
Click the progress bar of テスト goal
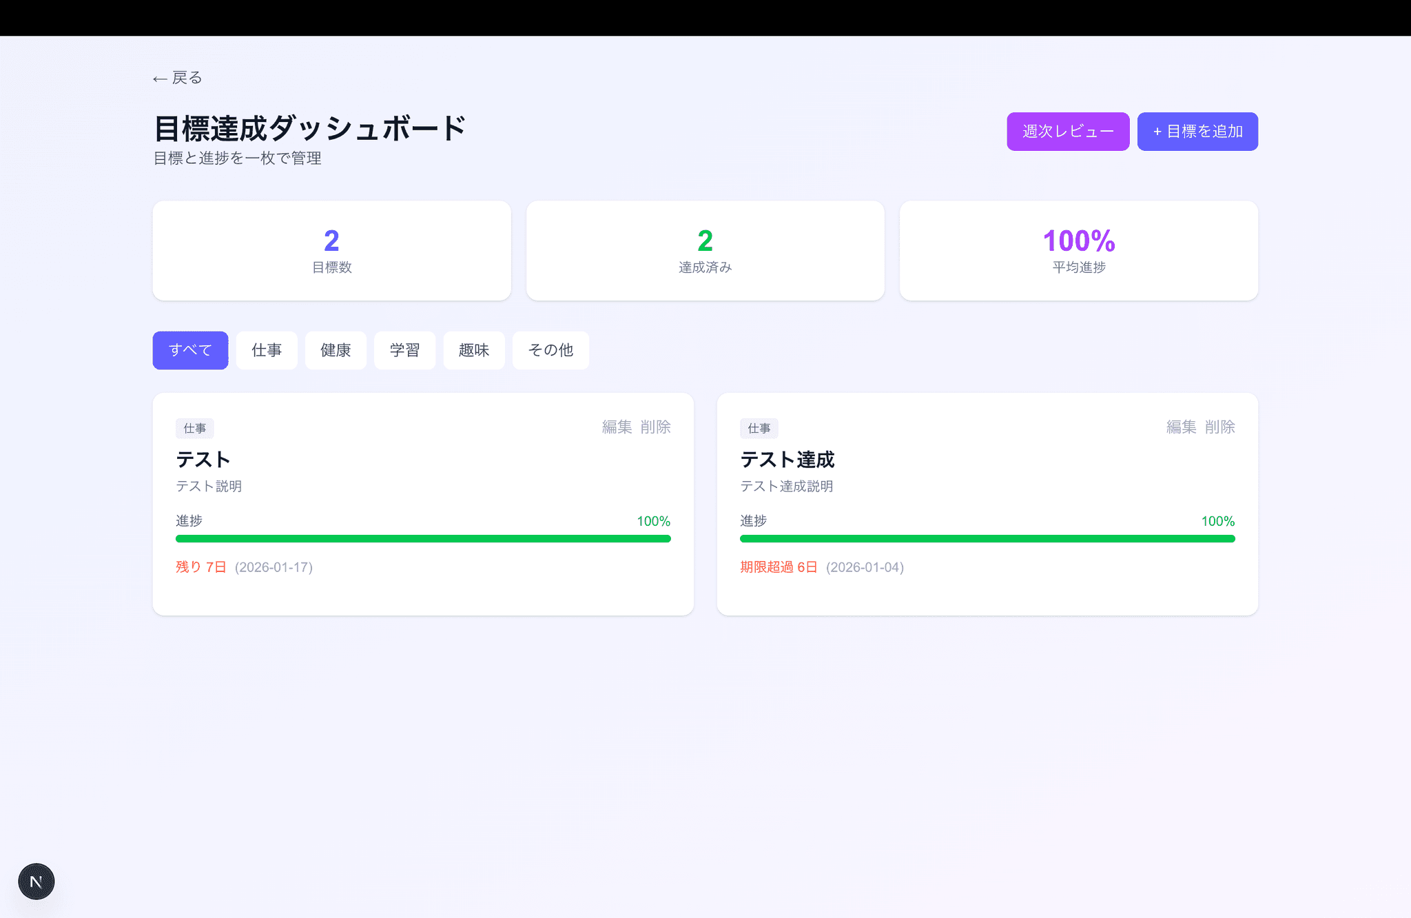coord(422,538)
